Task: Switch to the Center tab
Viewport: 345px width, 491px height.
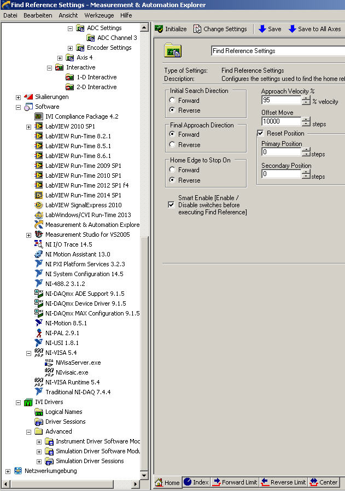Action: pos(324,482)
